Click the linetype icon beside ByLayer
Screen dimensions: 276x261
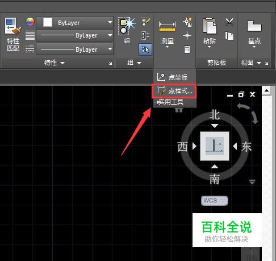[30, 48]
